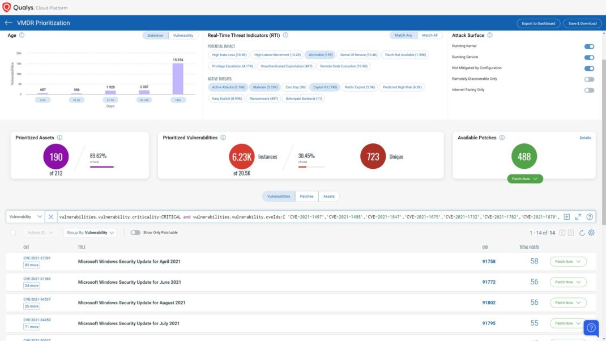
Task: Open the Prioritized Vulnerabilities info icon
Action: coord(223,138)
